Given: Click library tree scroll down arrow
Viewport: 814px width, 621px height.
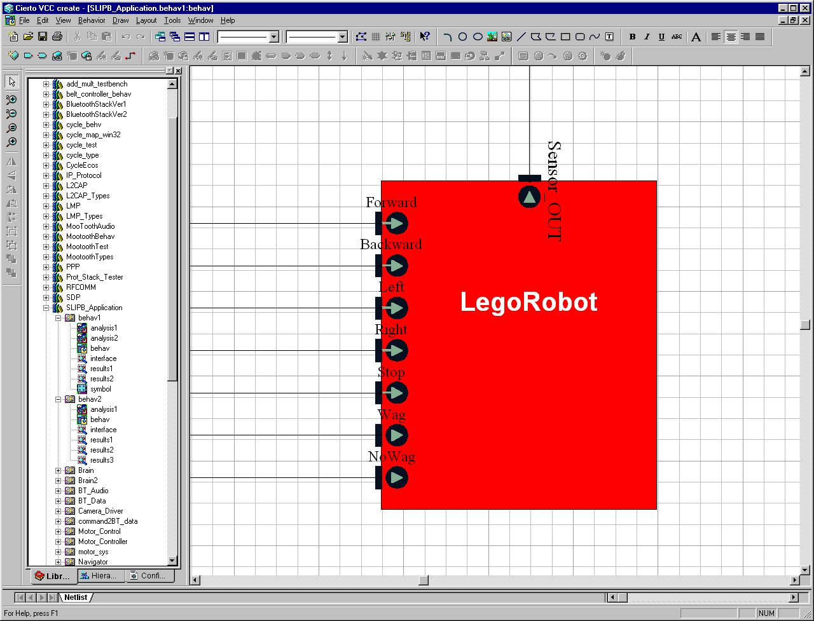Looking at the screenshot, I should coord(172,561).
